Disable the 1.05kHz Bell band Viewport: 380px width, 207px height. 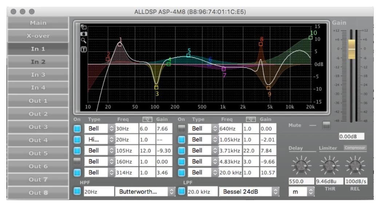182,139
